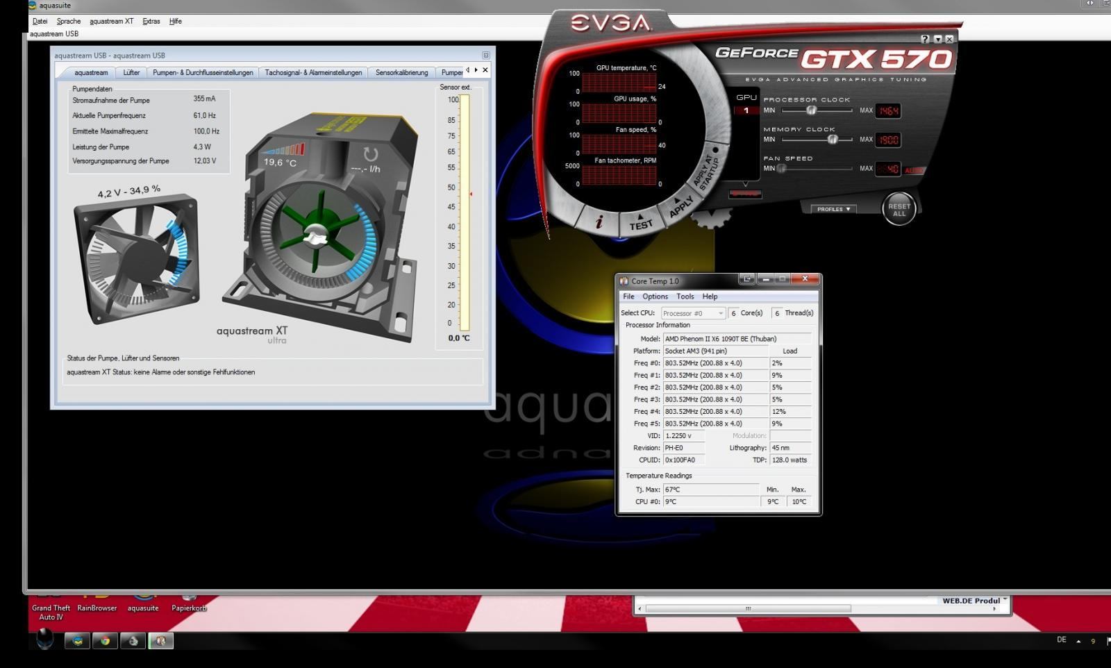Click the Memory Clock value 1900 field
This screenshot has height=668, width=1111.
(888, 140)
